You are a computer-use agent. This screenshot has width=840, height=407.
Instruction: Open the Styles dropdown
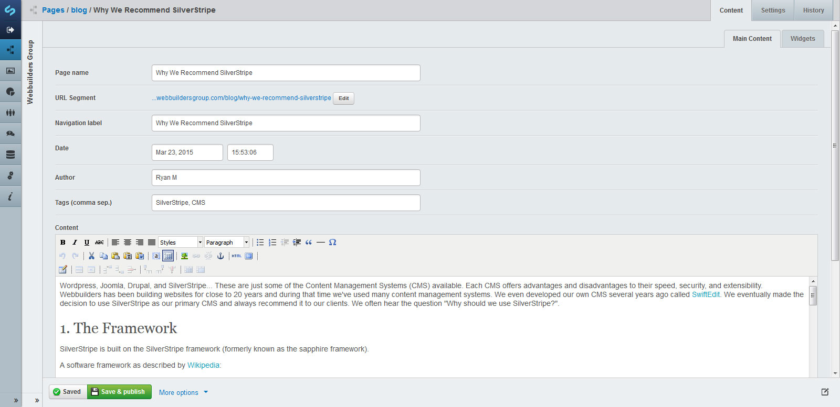click(181, 242)
